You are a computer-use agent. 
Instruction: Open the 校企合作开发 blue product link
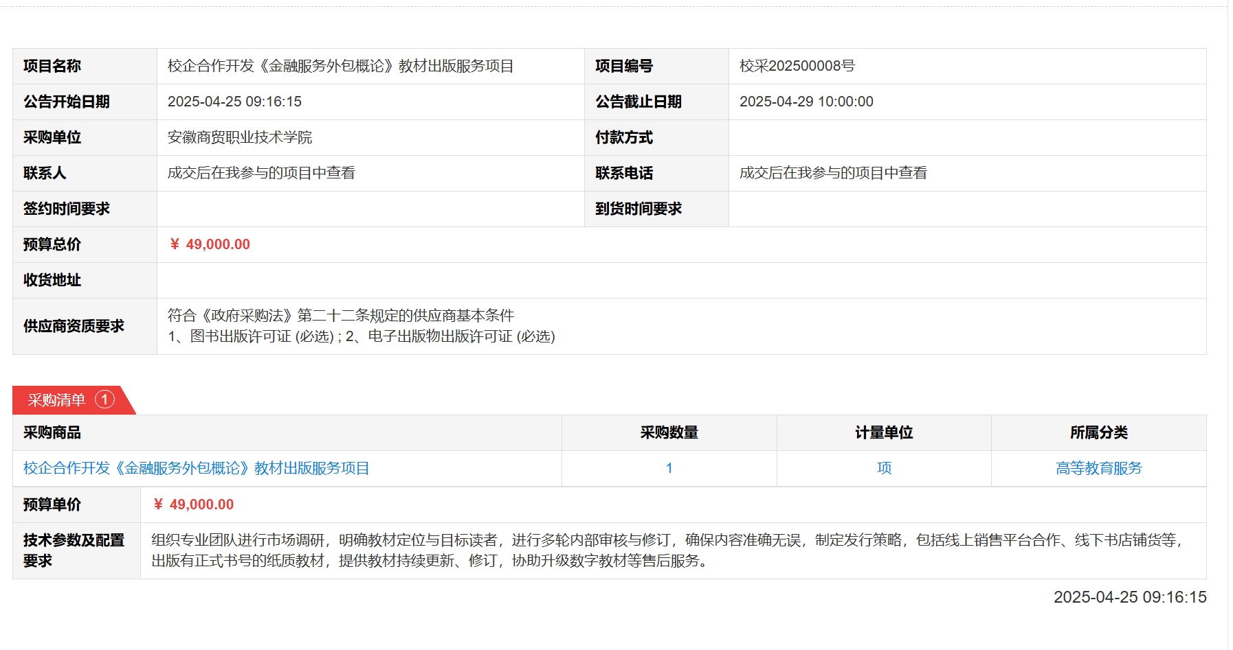coord(197,468)
